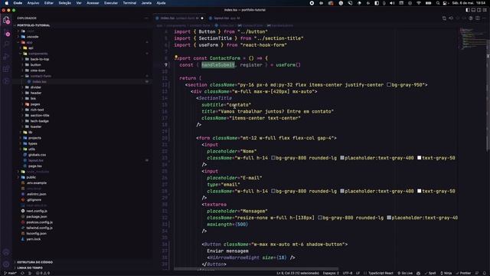The width and height of the screenshot is (490, 276).
Task: Open the Executar menu
Action: coord(111,3)
